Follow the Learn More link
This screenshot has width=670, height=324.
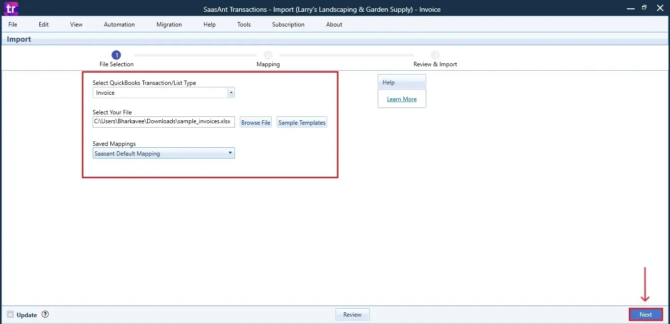point(402,99)
